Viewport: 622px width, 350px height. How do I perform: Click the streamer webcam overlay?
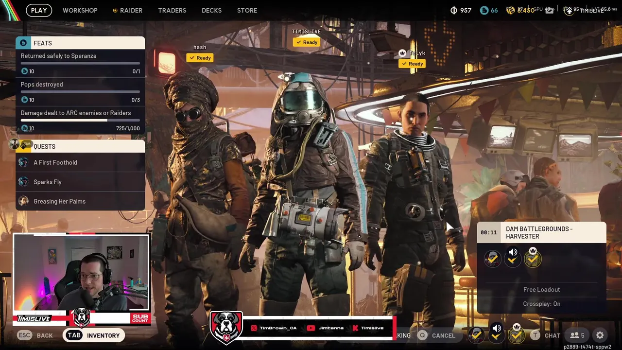pyautogui.click(x=81, y=273)
